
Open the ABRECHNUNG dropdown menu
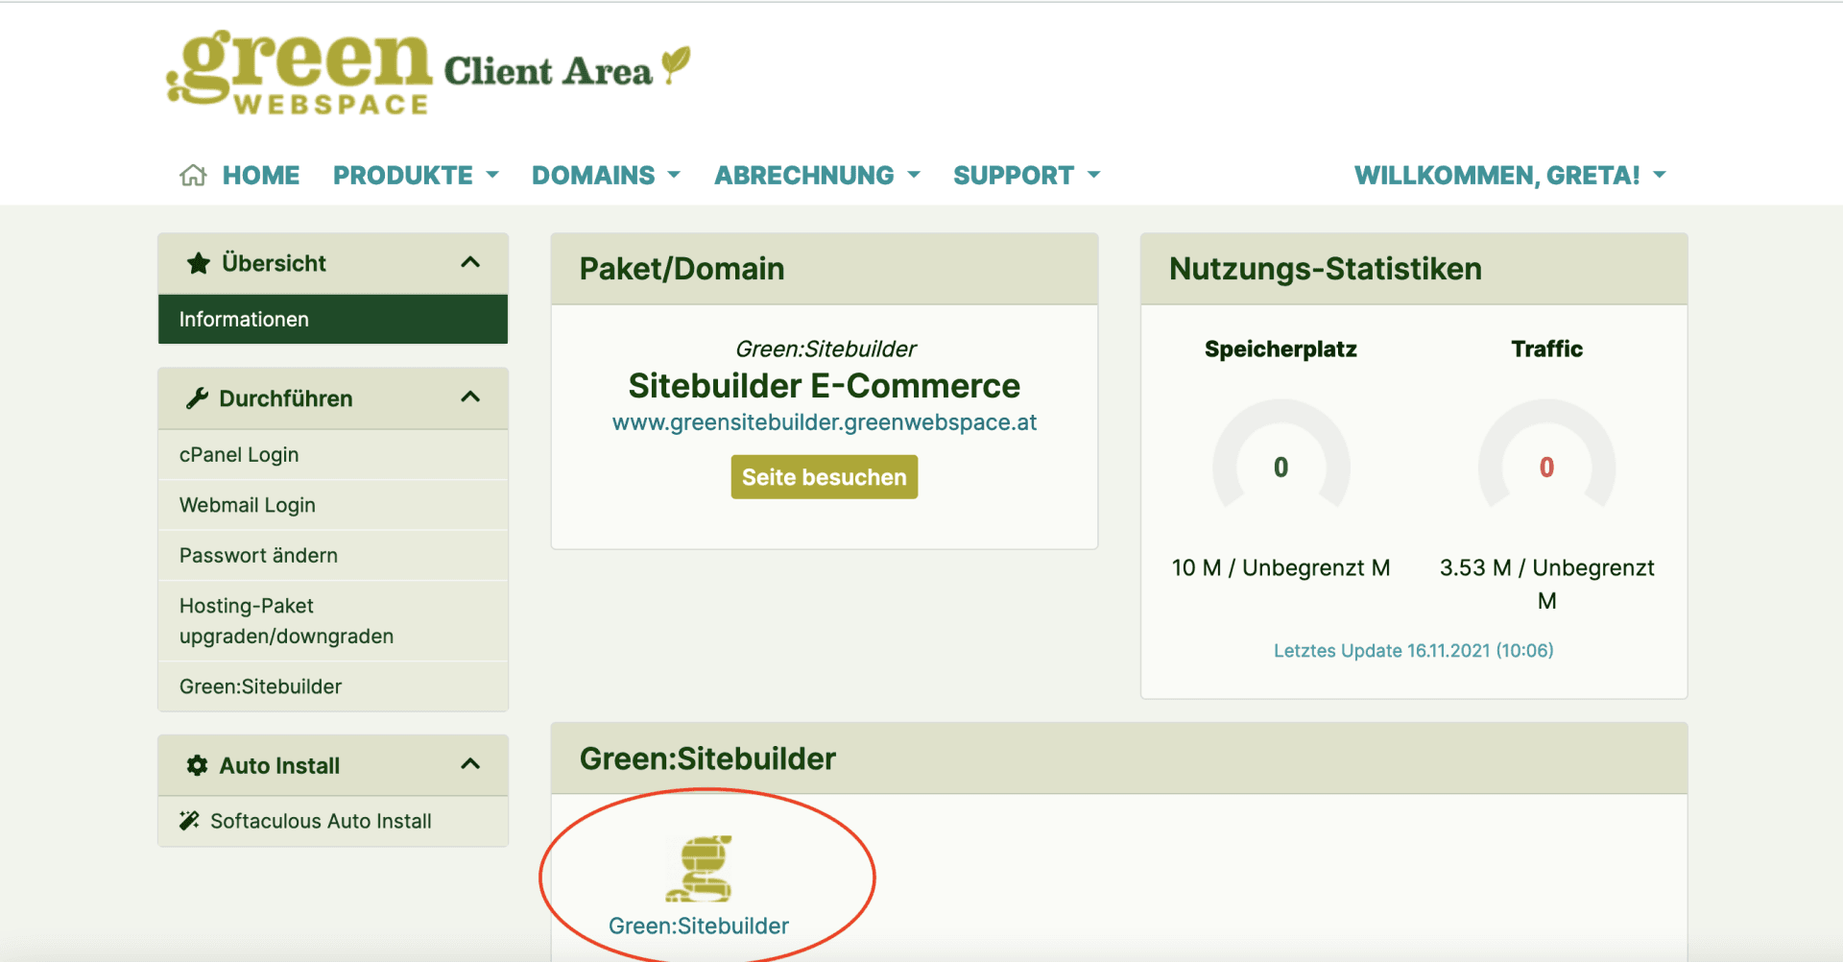(x=817, y=175)
